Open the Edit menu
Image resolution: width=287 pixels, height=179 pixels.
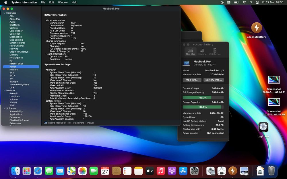click(51, 2)
